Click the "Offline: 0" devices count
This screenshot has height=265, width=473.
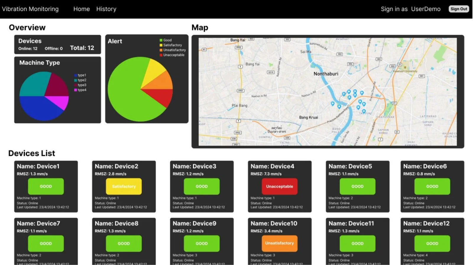coord(54,49)
